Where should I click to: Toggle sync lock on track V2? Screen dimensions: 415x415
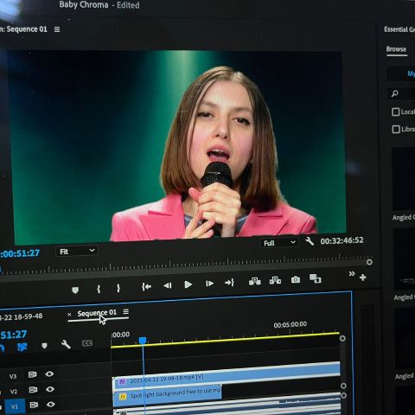(33, 390)
